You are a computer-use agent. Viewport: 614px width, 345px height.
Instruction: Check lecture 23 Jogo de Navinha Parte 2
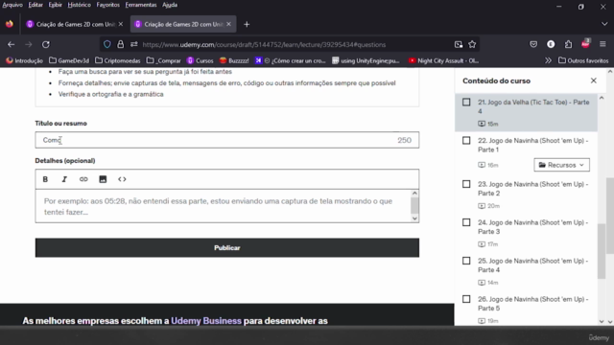coord(466,184)
